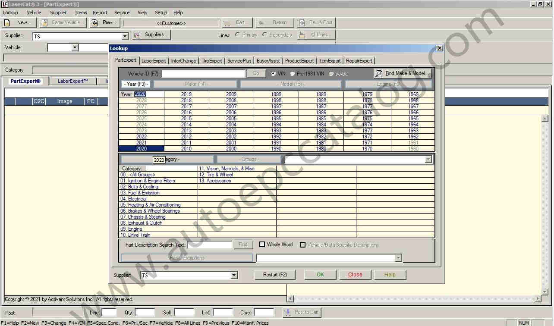This screenshot has width=554, height=326.
Task: Open the Groups dropdown arrow
Action: tap(428, 160)
